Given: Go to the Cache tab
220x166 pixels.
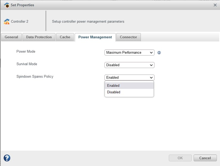Looking at the screenshot, I should click(x=65, y=37).
